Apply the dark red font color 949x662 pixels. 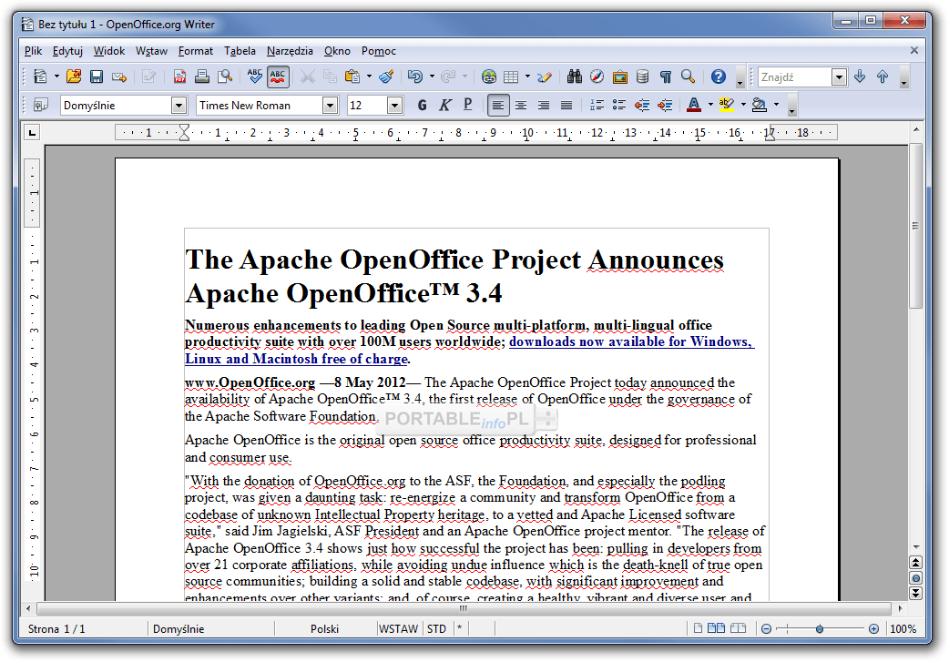694,106
